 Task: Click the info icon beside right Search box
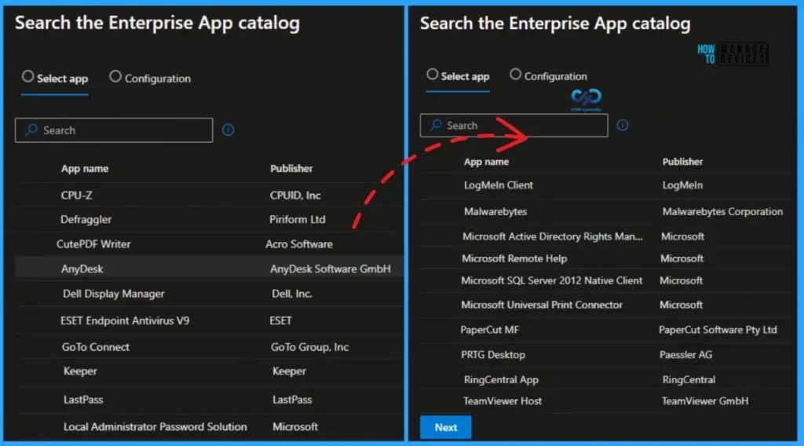[x=623, y=125]
